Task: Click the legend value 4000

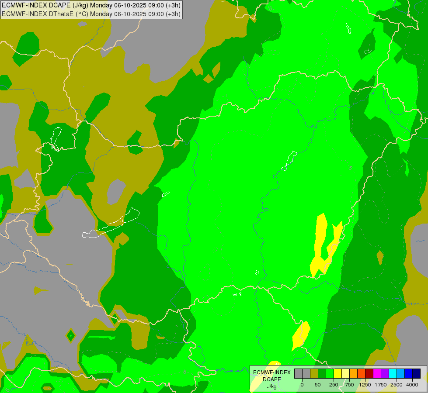Action: pyautogui.click(x=412, y=385)
